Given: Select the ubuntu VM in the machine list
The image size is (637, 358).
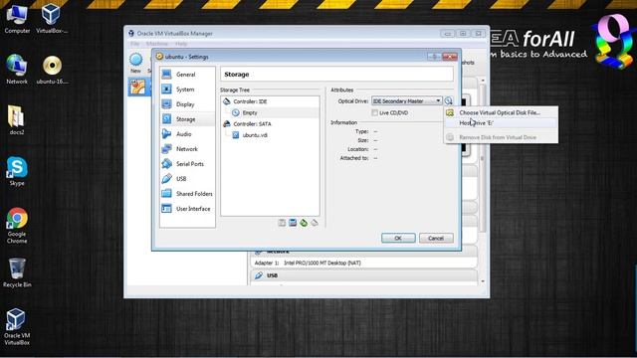Looking at the screenshot, I should (x=138, y=87).
